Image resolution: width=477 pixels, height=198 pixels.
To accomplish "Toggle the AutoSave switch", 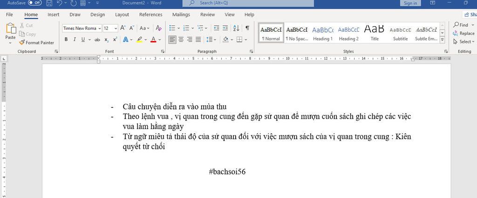I will point(34,3).
